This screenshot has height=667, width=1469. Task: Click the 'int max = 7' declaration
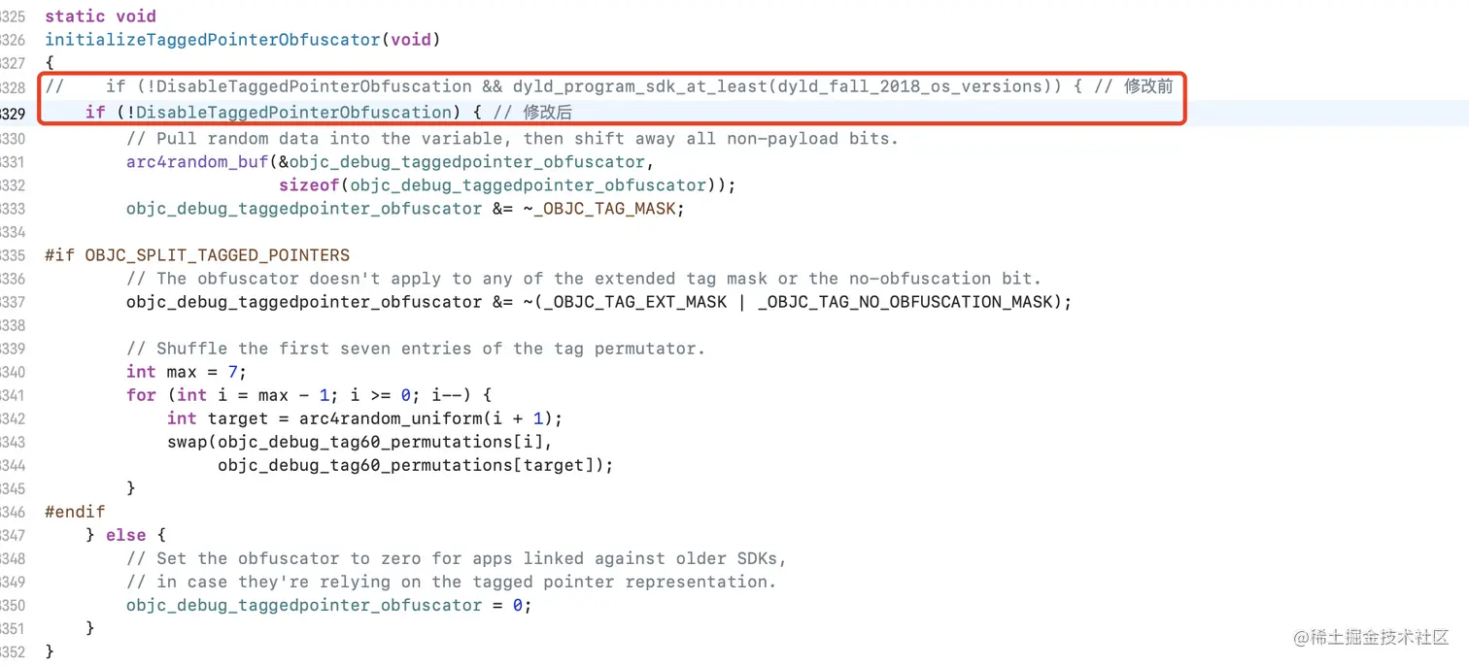coord(187,372)
